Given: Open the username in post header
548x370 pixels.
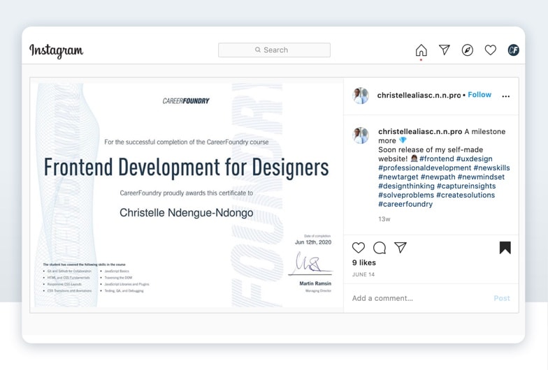Looking at the screenshot, I should (x=419, y=95).
